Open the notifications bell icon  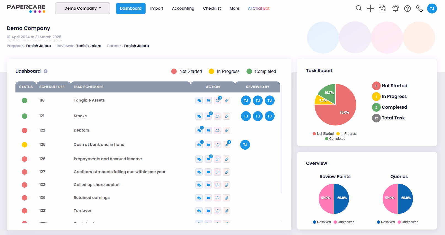pyautogui.click(x=395, y=9)
